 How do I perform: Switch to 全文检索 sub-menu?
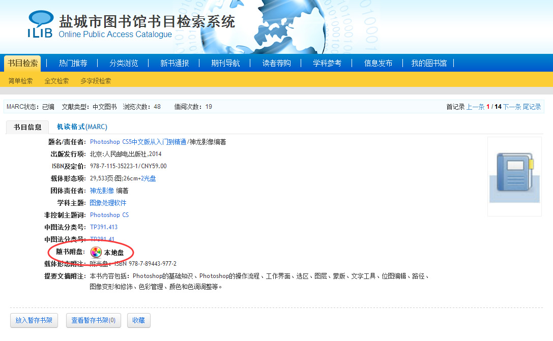56,81
